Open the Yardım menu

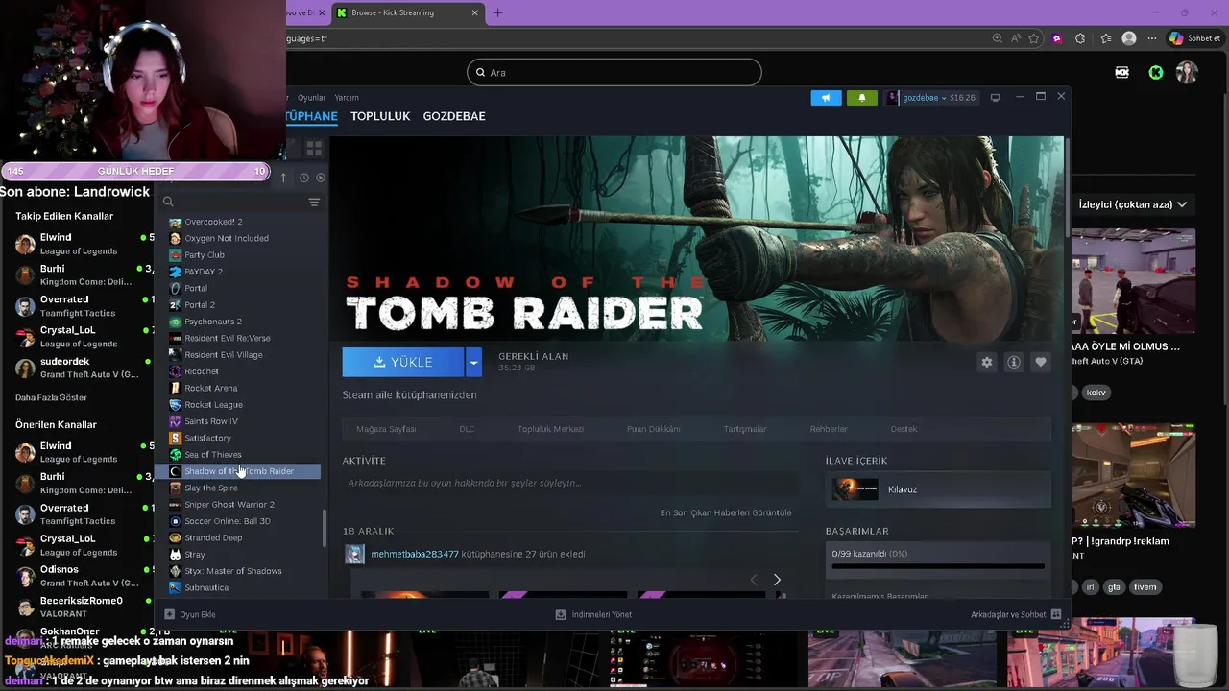[347, 98]
